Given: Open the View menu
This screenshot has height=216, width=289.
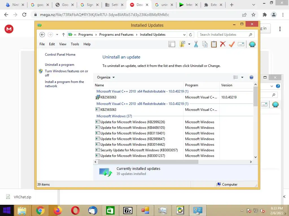Looking at the screenshot, I should coord(63,44).
